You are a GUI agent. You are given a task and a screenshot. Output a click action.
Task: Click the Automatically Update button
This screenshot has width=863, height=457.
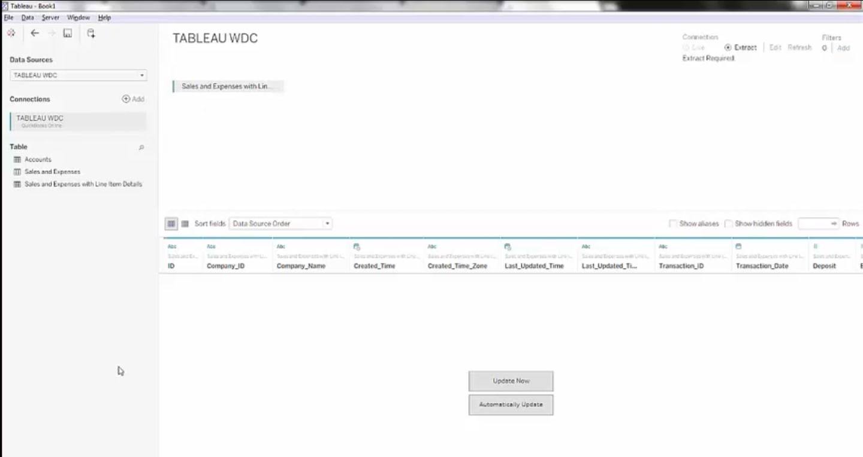click(511, 405)
